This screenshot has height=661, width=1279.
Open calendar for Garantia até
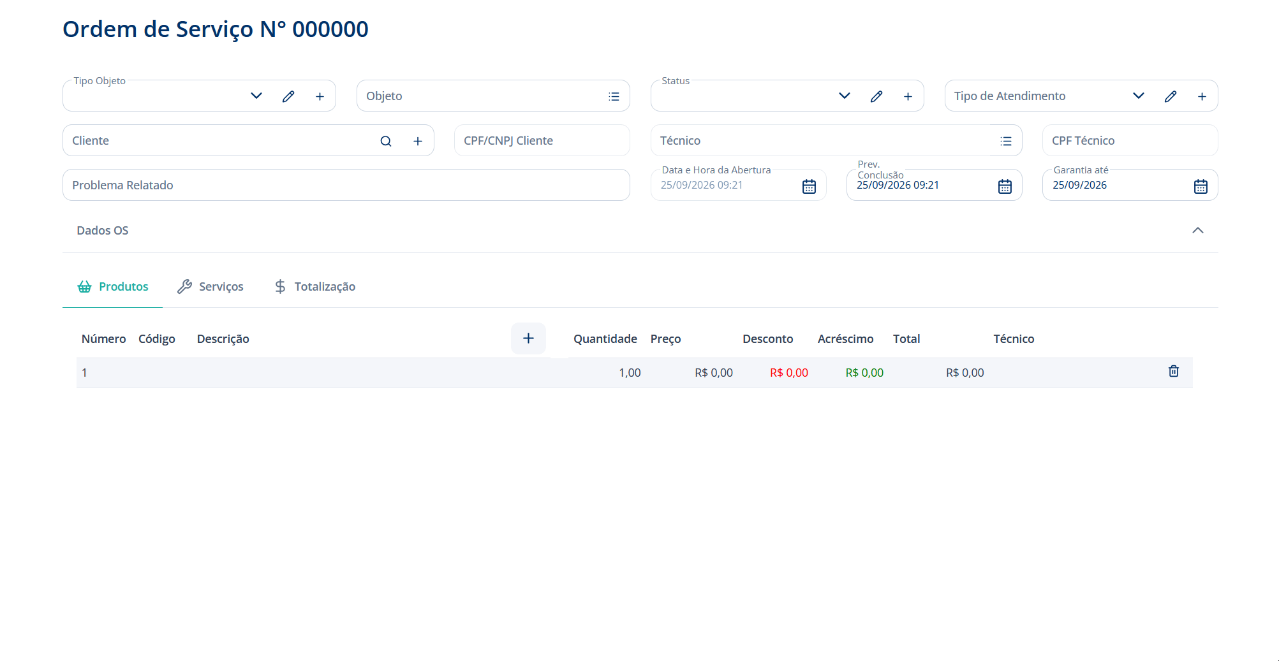pyautogui.click(x=1201, y=186)
